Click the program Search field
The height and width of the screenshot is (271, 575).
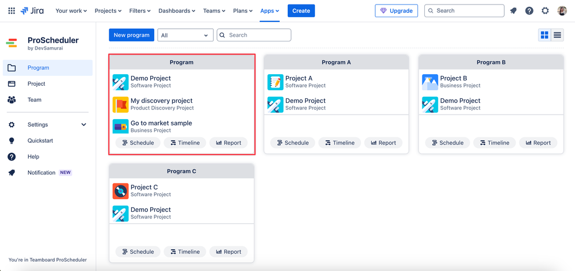tap(254, 35)
